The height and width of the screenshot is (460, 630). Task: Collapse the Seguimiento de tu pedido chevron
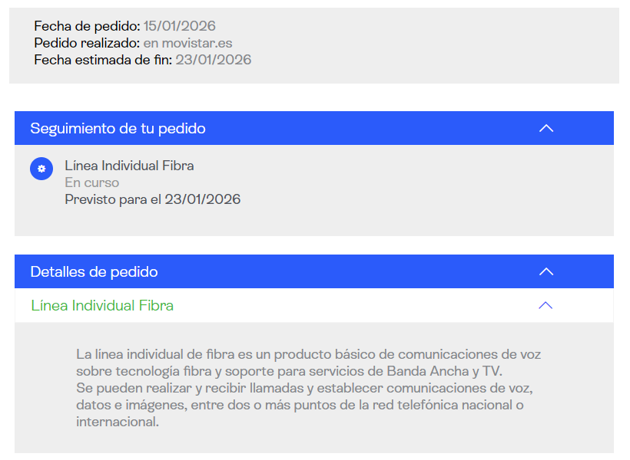click(x=546, y=128)
